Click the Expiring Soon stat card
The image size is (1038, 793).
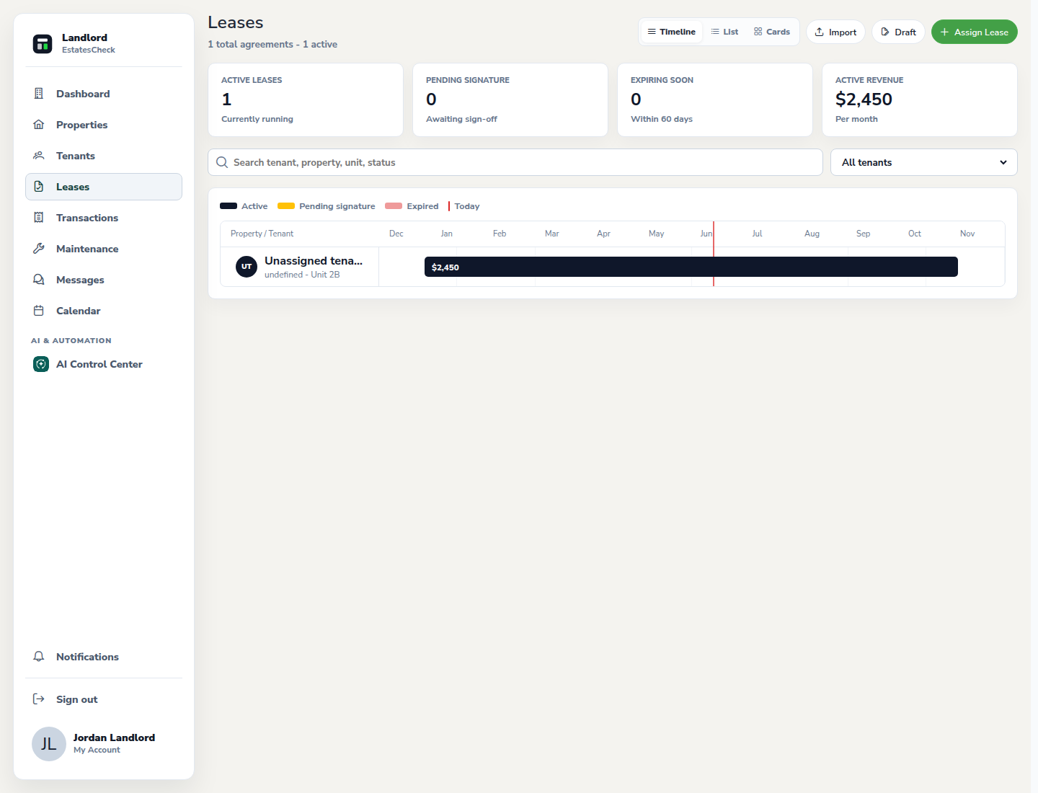pos(715,99)
